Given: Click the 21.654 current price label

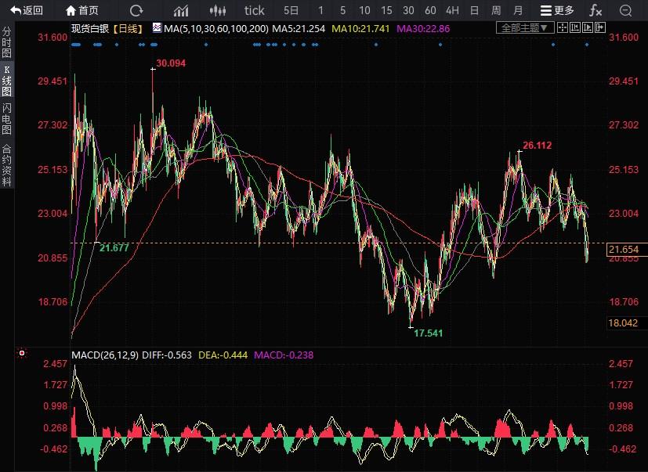Looking at the screenshot, I should coord(624,249).
